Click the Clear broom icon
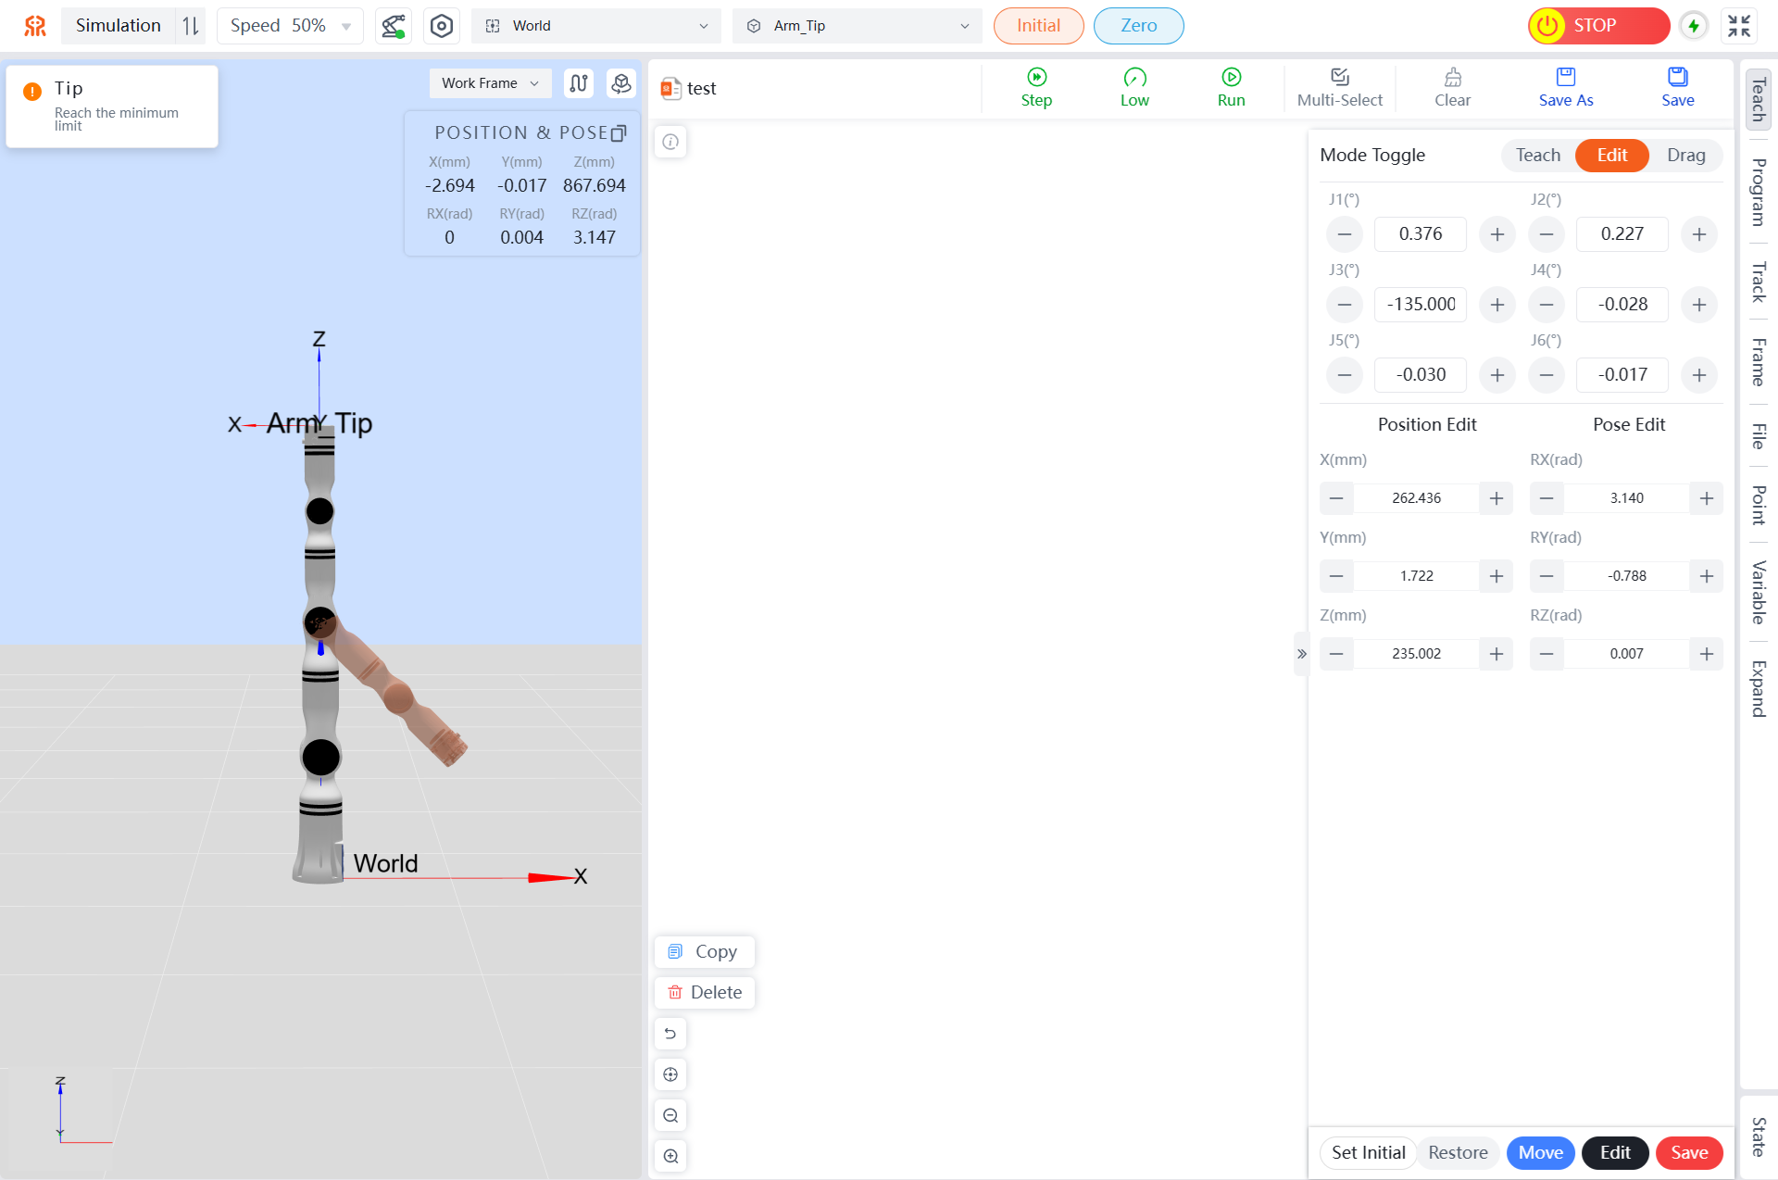Screen dimensions: 1778x1180 click(x=1452, y=78)
